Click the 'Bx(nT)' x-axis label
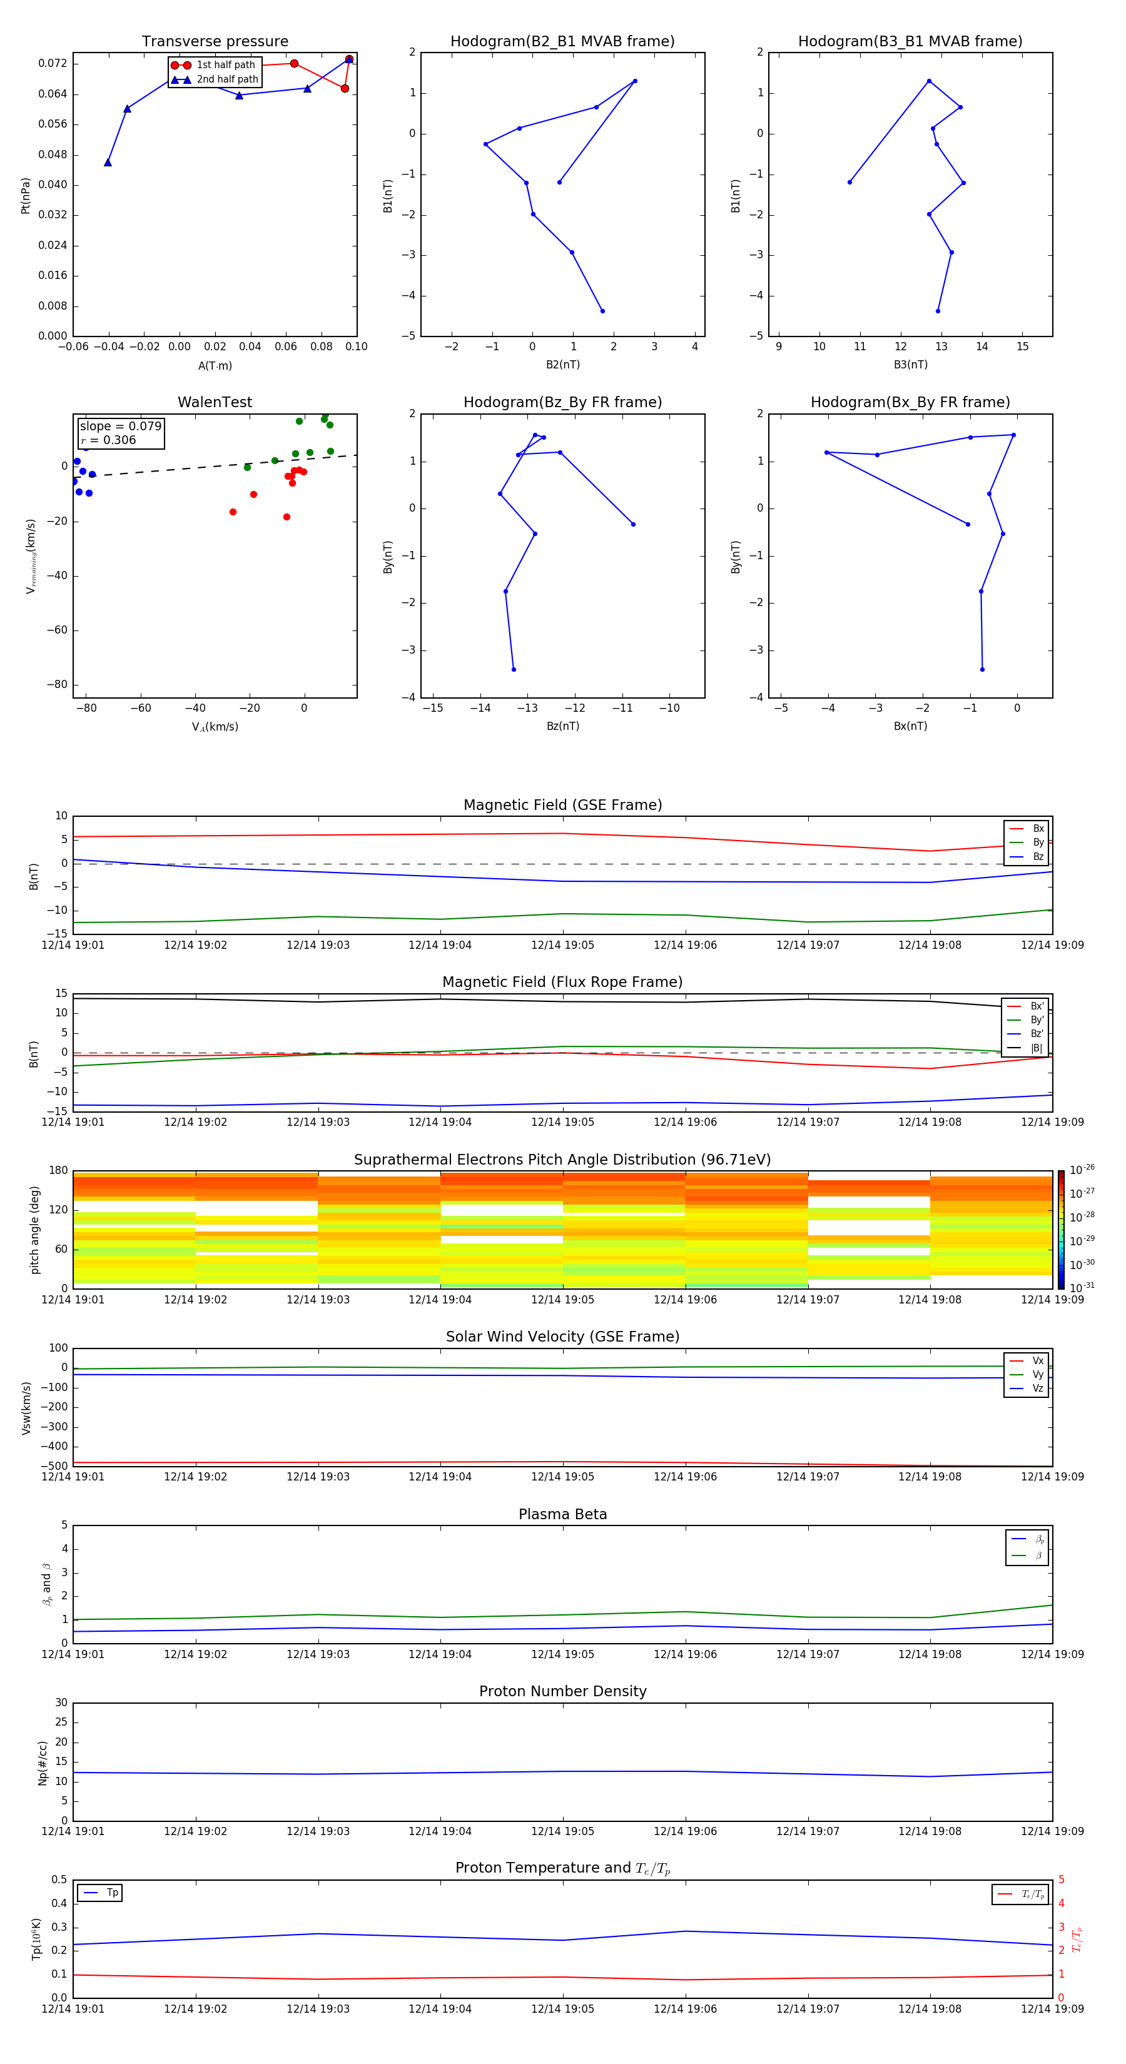The width and height of the screenshot is (1126, 2064). tap(910, 726)
